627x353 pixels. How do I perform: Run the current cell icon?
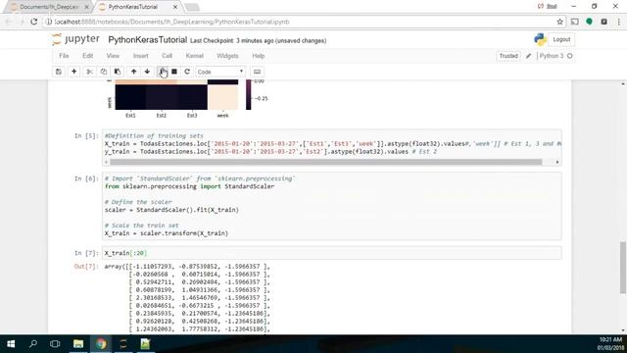162,72
